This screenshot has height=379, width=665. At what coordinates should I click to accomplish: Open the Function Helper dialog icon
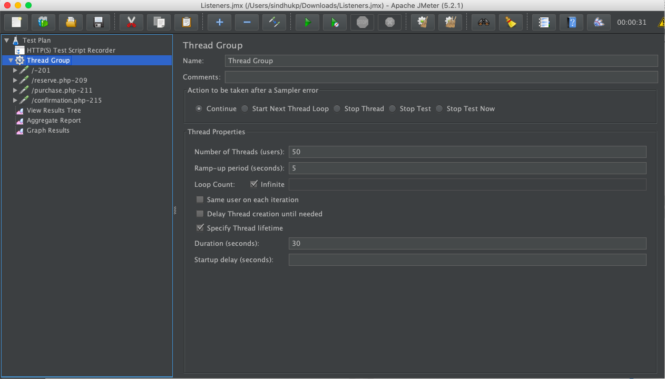coord(544,23)
